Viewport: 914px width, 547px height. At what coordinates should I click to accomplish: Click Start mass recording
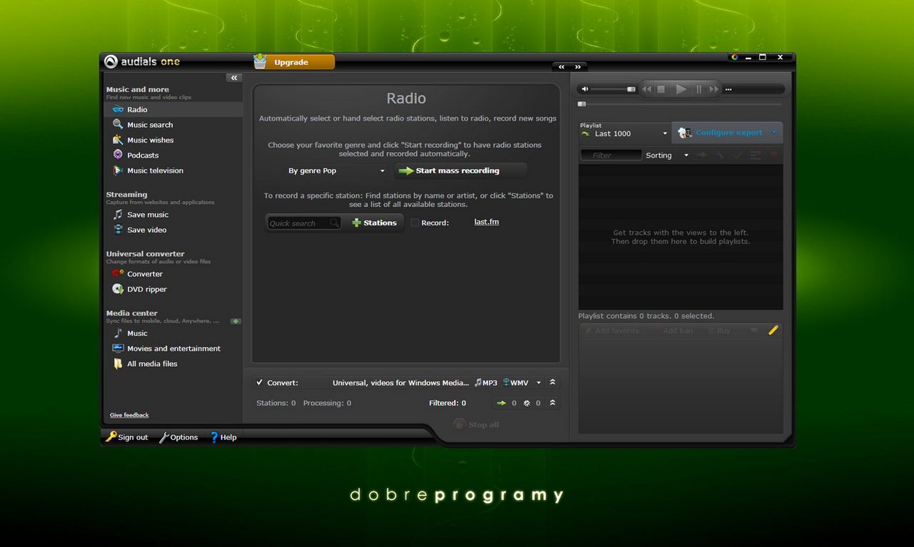(461, 170)
